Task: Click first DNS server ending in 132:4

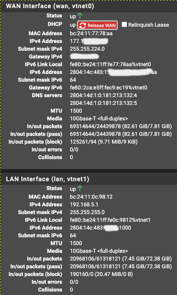Action: pyautogui.click(x=103, y=95)
